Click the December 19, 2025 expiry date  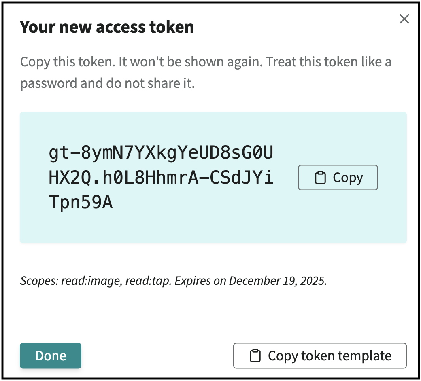(x=278, y=281)
